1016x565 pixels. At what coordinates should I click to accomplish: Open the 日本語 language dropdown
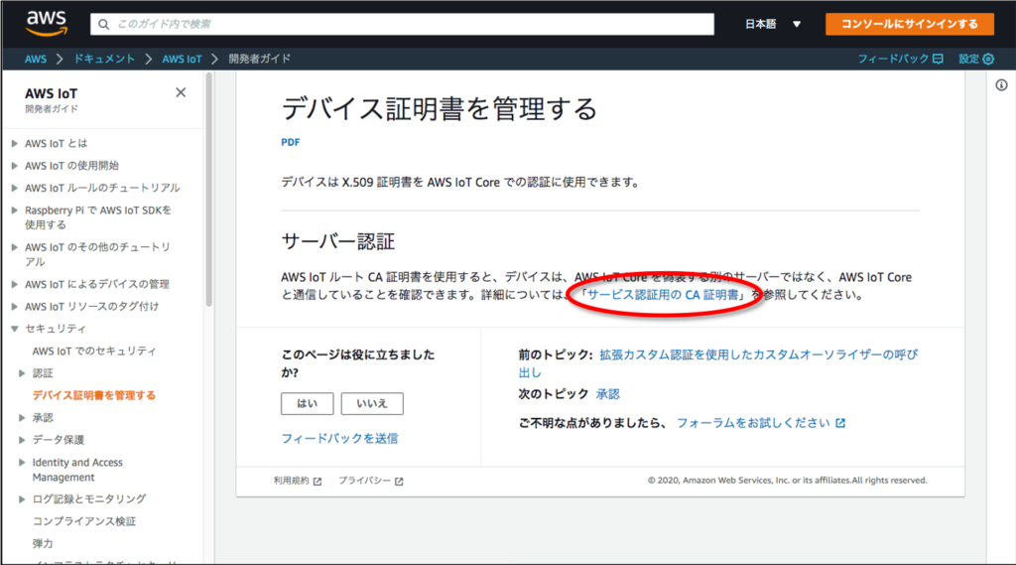(773, 24)
